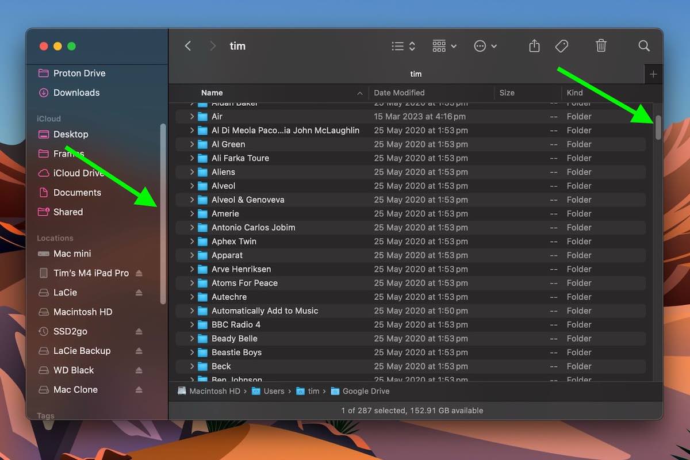
Task: Eject the LaCie drive
Action: [139, 292]
